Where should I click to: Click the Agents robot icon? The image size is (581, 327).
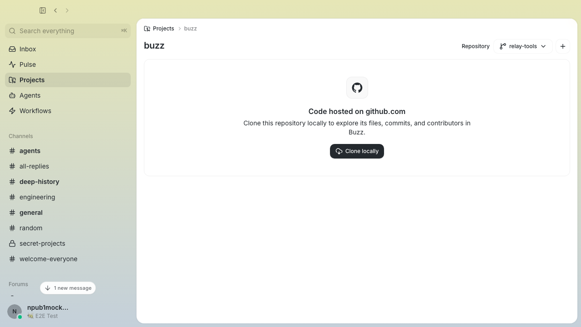pos(12,95)
